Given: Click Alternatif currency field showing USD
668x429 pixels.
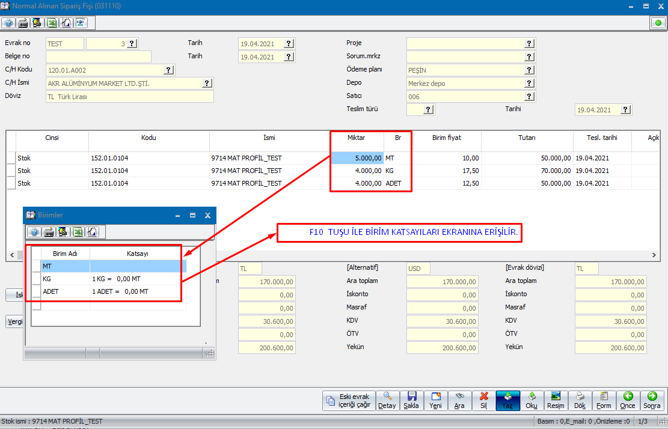Looking at the screenshot, I should (418, 269).
